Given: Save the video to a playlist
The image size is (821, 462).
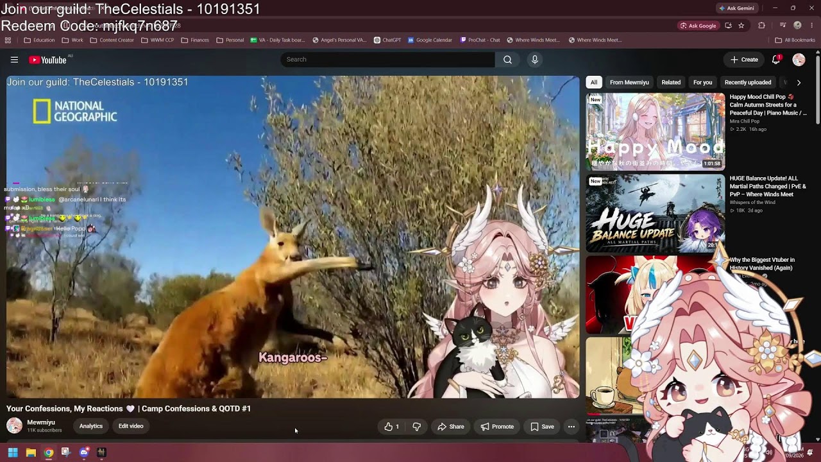Looking at the screenshot, I should 542,427.
